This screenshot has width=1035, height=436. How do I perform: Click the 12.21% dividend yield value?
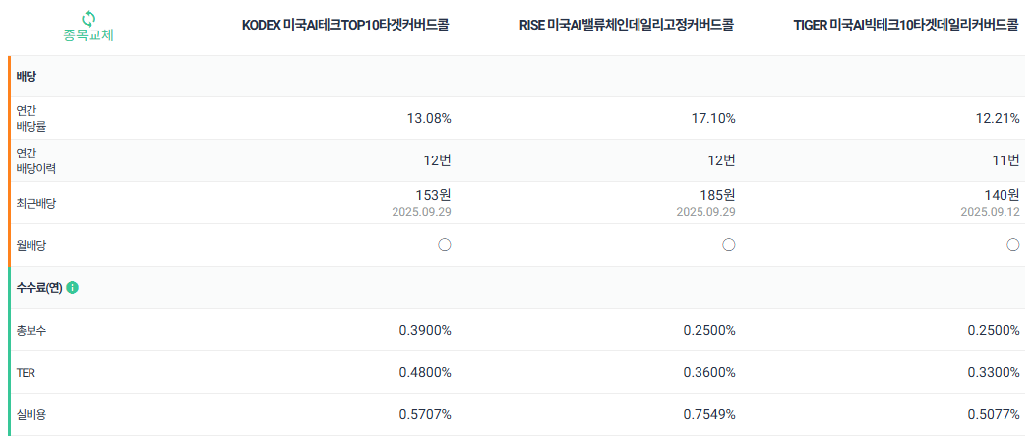[998, 118]
